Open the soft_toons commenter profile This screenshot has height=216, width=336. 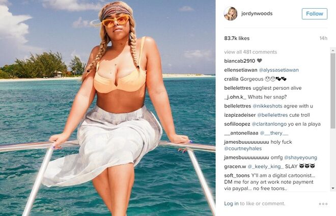click(x=237, y=175)
